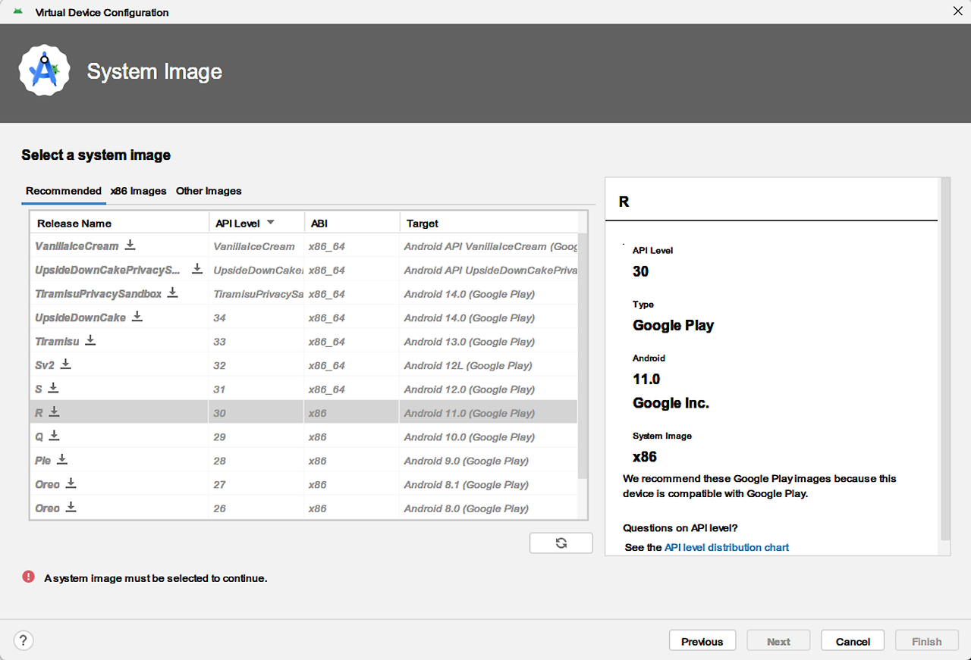Click the red error warning icon
The width and height of the screenshot is (971, 660).
click(29, 577)
